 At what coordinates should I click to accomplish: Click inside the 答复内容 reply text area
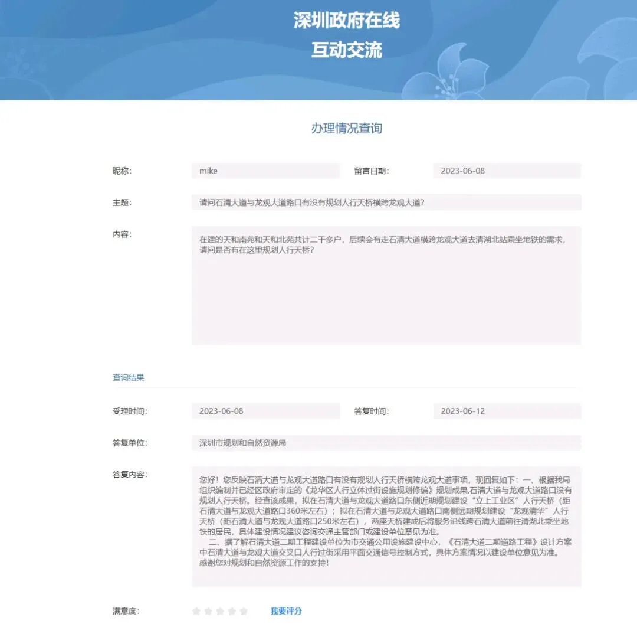click(x=386, y=527)
